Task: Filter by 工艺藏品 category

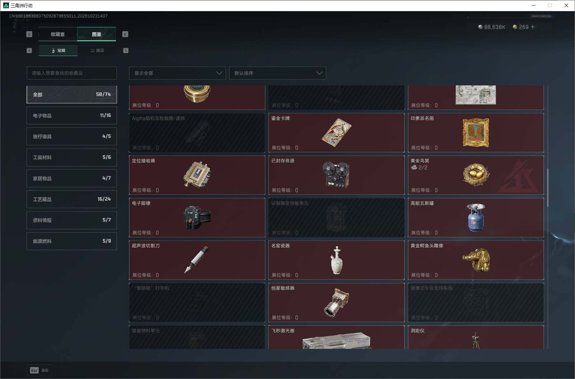Action: (x=72, y=199)
